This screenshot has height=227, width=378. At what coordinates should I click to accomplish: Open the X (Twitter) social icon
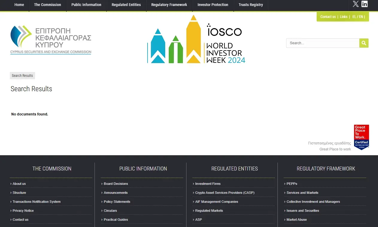click(x=356, y=4)
